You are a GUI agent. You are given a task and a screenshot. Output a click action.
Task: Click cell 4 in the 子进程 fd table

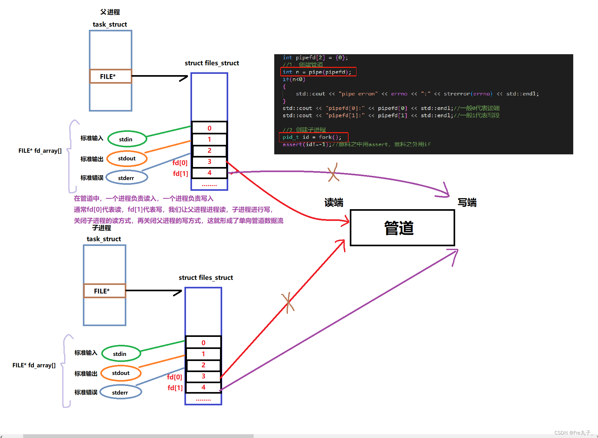point(203,387)
